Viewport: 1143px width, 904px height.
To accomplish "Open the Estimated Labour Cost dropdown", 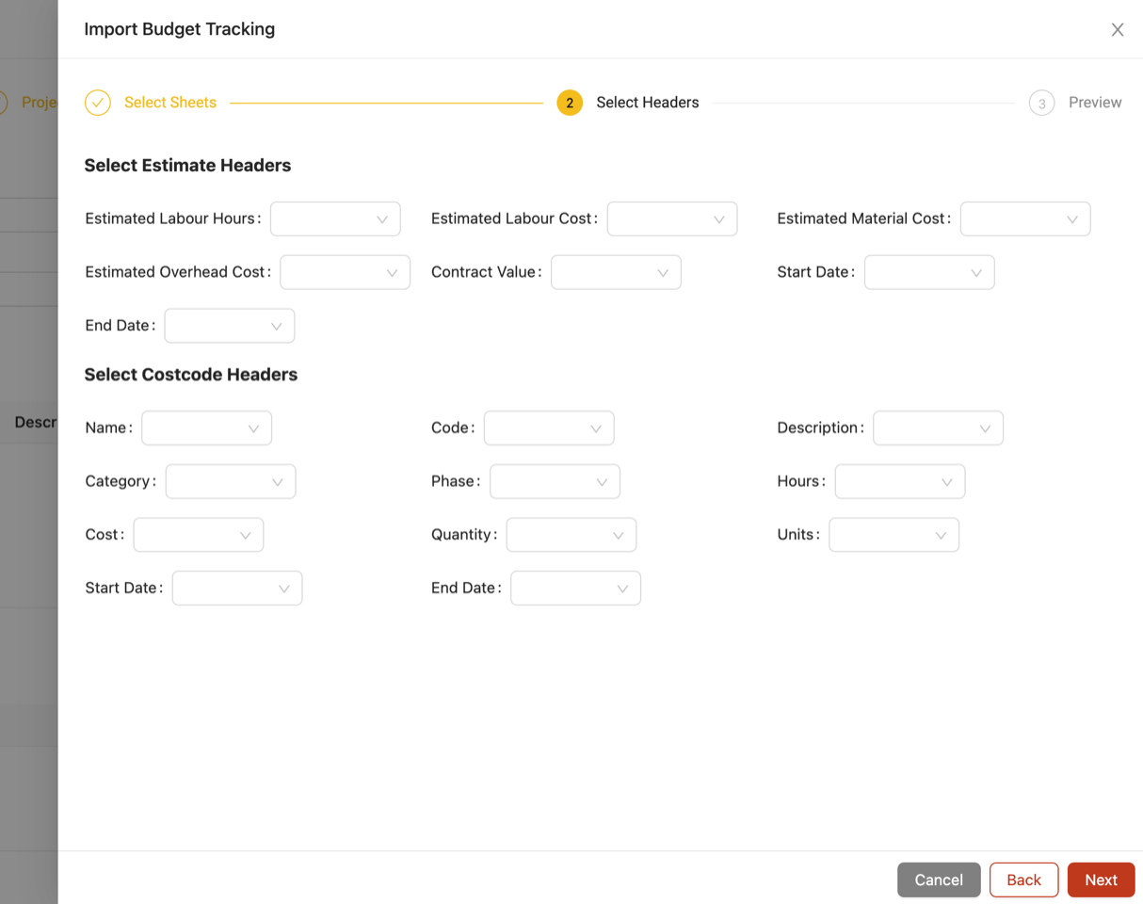I will coord(672,218).
